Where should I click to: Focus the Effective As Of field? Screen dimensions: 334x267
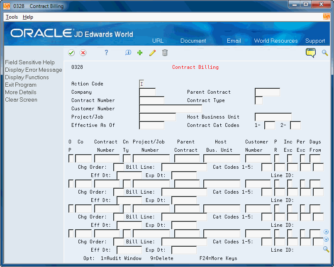pyautogui.click(x=152, y=125)
